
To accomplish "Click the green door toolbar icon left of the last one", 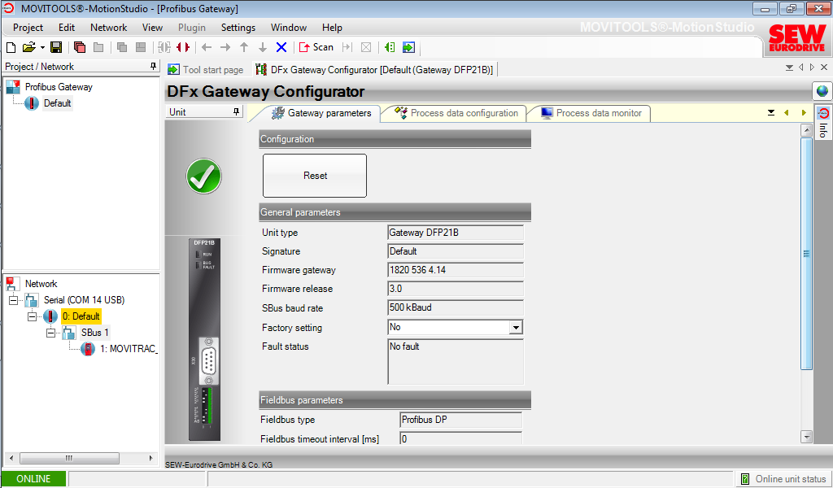I will coord(390,47).
